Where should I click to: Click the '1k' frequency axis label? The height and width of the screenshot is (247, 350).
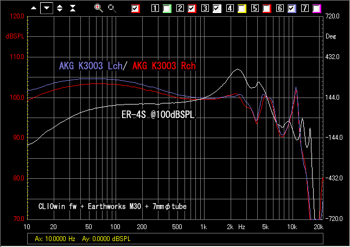tap(203, 227)
